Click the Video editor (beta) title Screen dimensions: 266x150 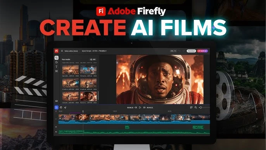71,51
